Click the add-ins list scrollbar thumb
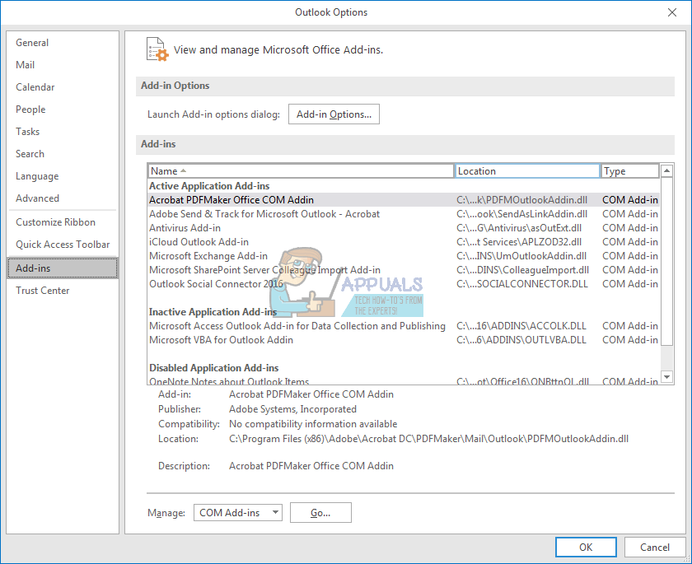692x564 pixels. (x=666, y=262)
